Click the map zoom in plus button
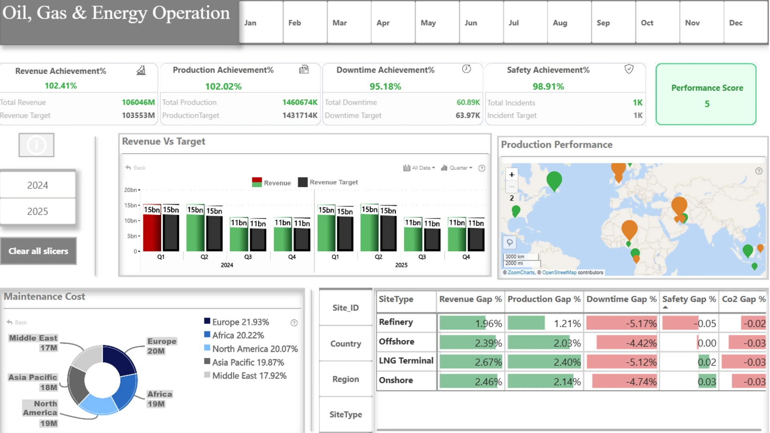Image resolution: width=770 pixels, height=433 pixels. pyautogui.click(x=512, y=174)
